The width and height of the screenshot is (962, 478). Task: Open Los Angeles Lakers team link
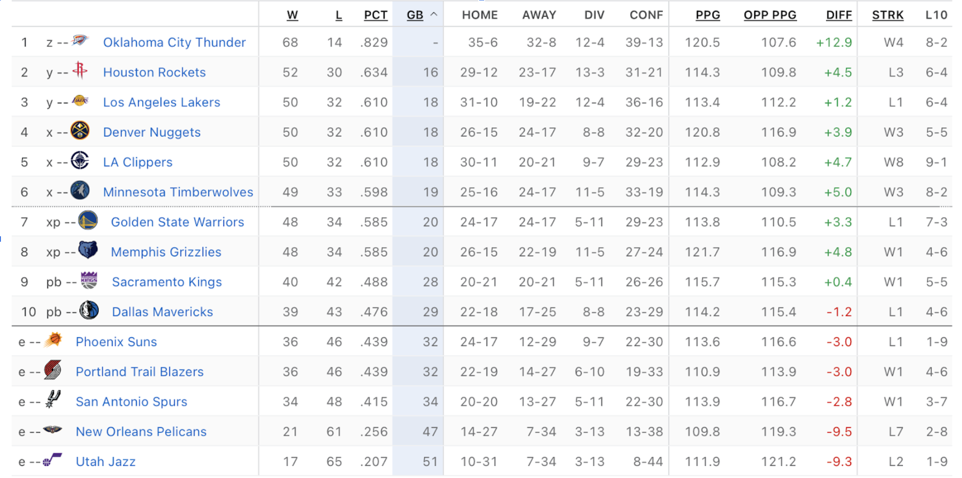pos(161,102)
